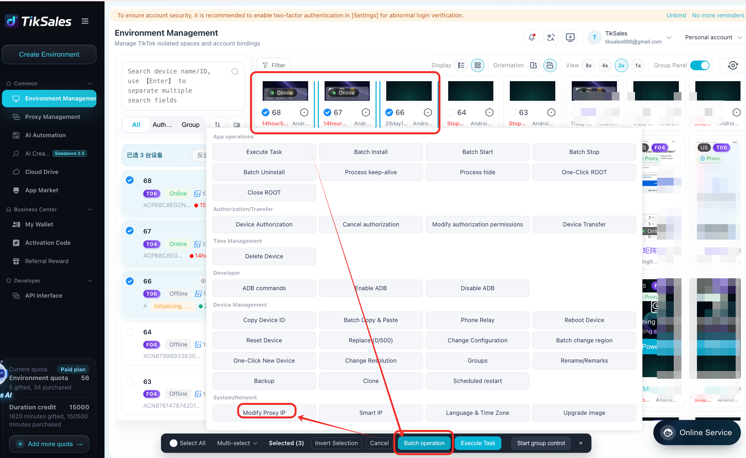Click the Unbind link
This screenshot has width=746, height=458.
coord(676,15)
